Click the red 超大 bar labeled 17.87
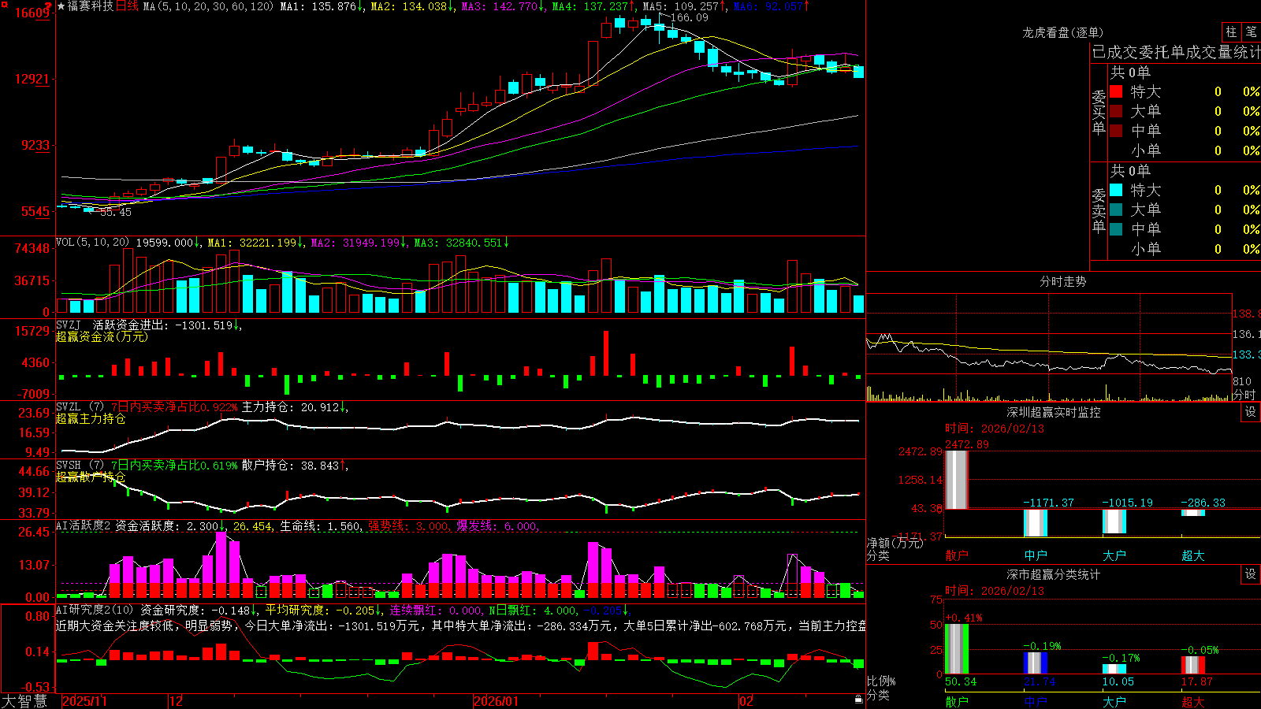This screenshot has height=709, width=1261. (x=1193, y=665)
